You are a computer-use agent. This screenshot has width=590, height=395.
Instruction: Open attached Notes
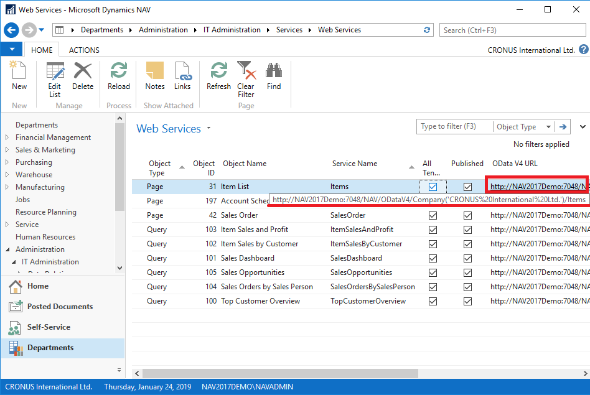(154, 76)
